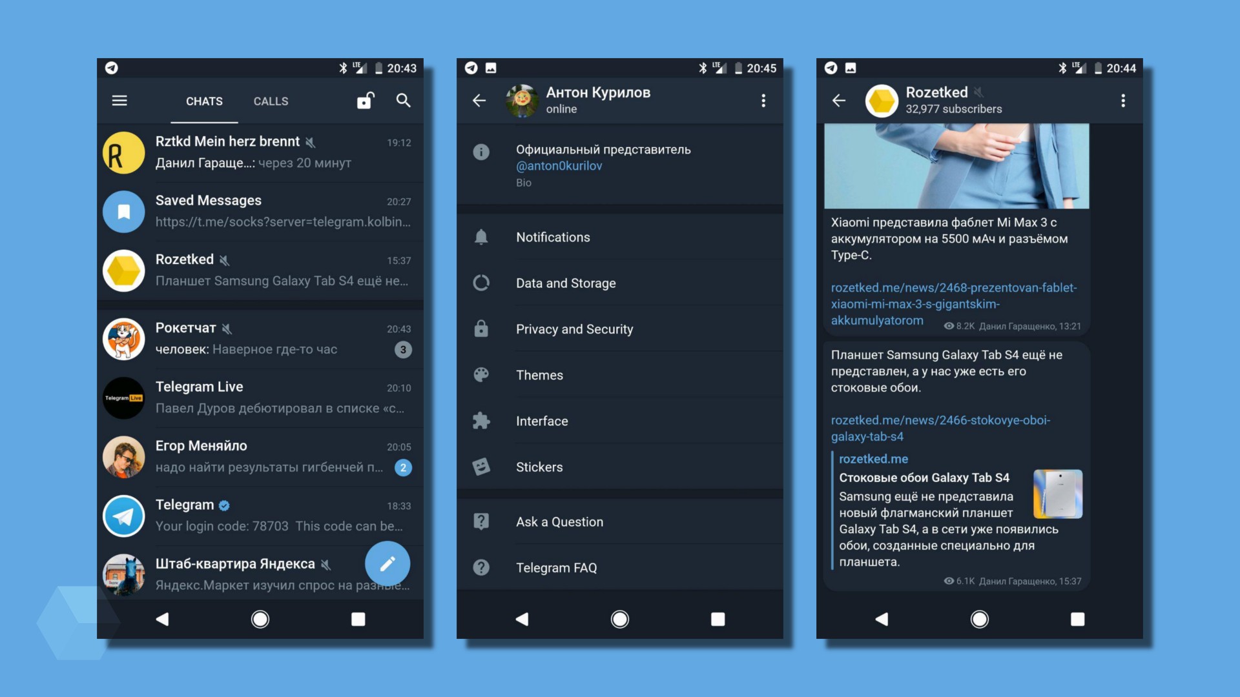Open Notifications settings menu item

620,237
